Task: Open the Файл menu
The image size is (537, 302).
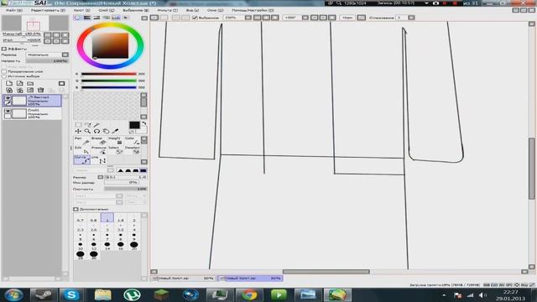Action: tap(14, 10)
